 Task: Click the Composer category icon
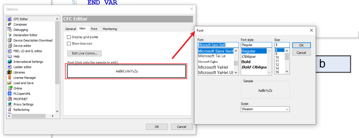pyautogui.click(x=10, y=24)
